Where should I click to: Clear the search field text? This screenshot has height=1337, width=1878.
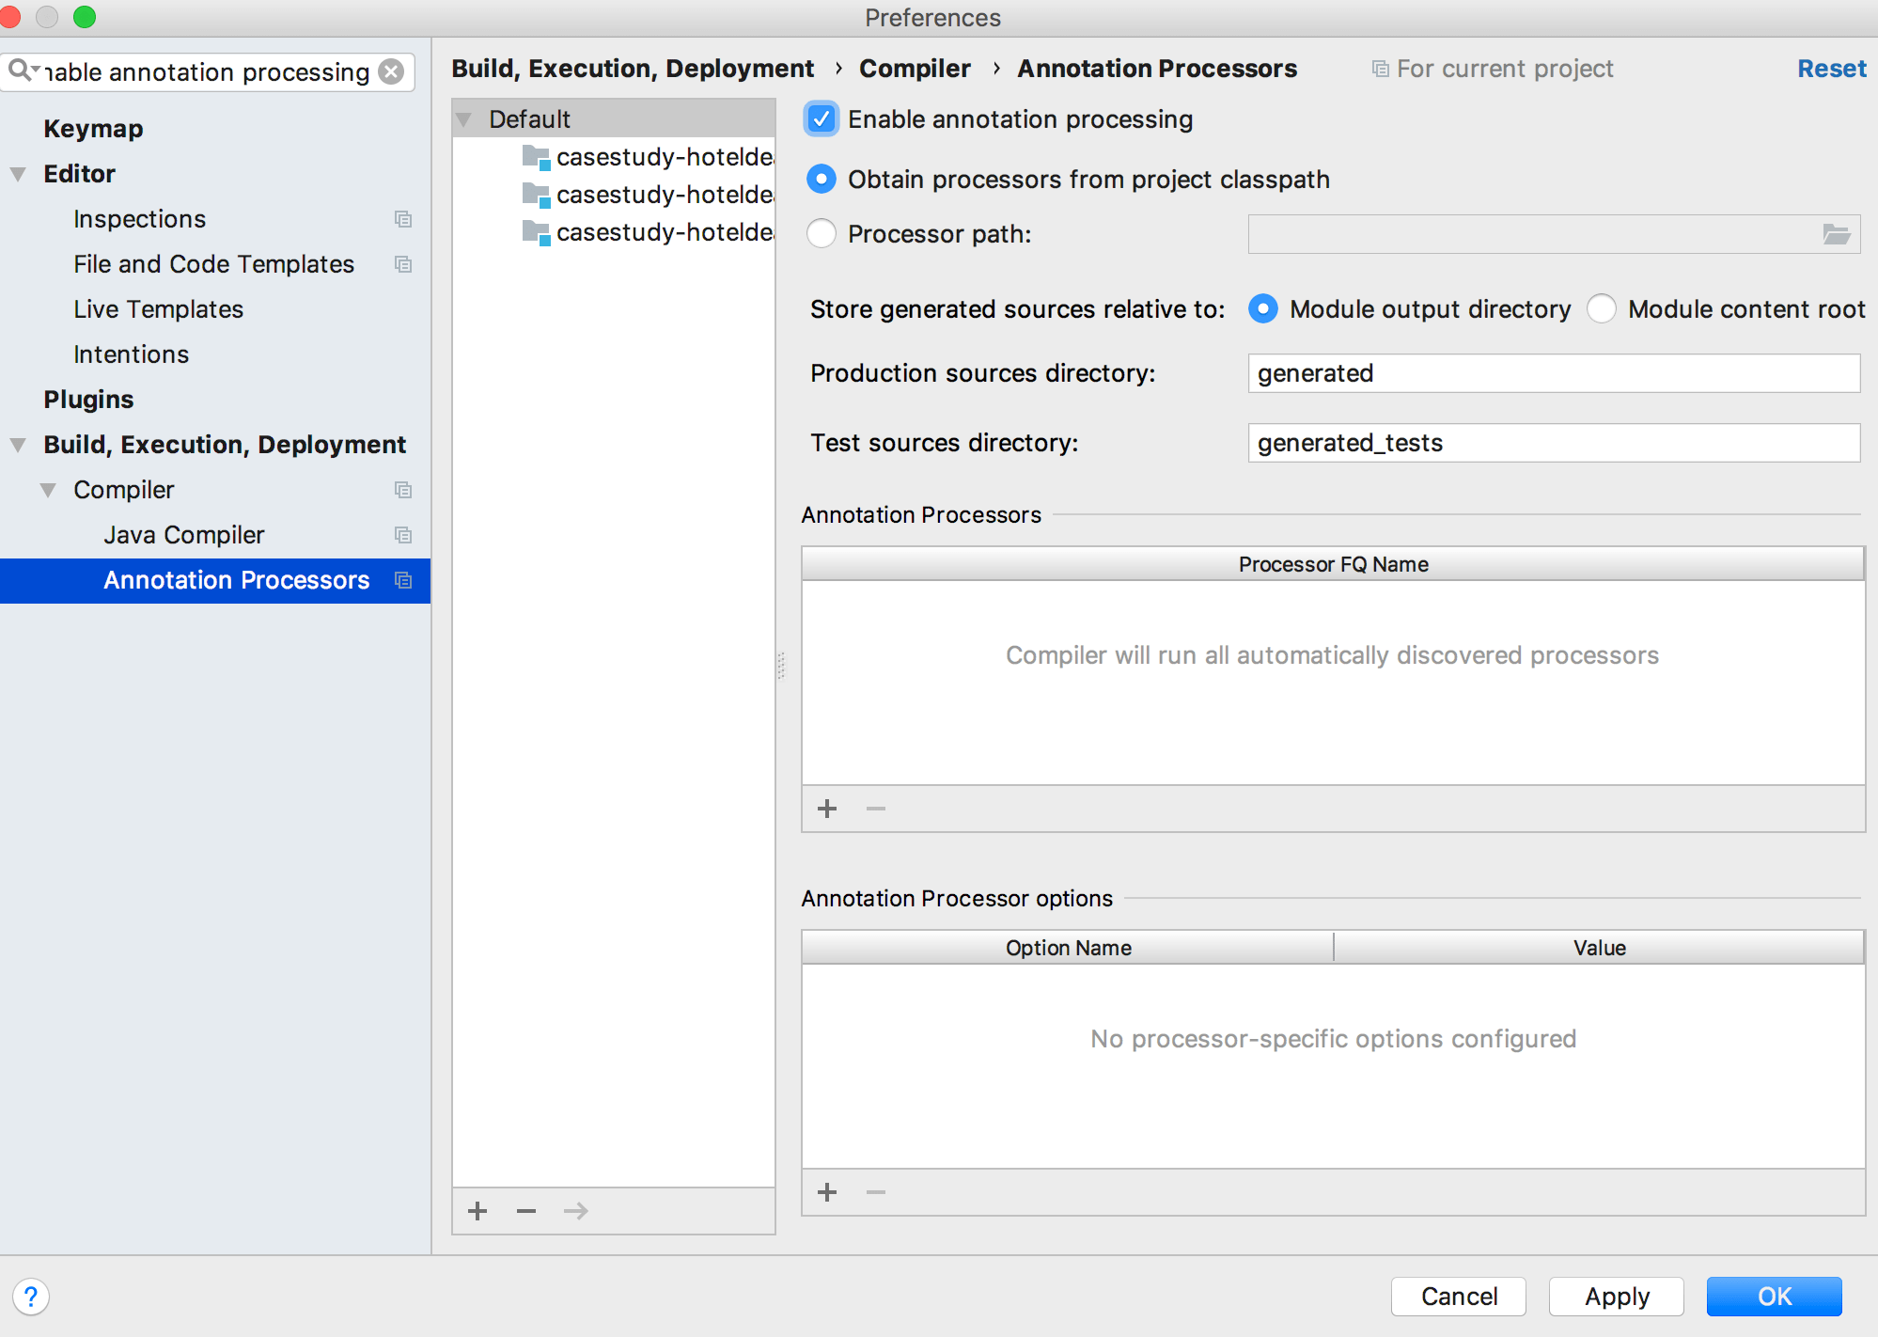point(391,71)
